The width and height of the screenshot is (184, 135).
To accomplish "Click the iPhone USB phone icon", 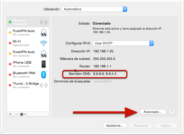I will tap(44, 64).
